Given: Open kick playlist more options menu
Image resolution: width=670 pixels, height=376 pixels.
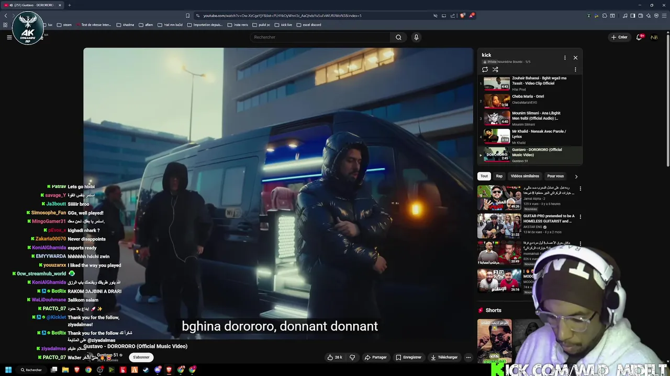Looking at the screenshot, I should point(565,58).
